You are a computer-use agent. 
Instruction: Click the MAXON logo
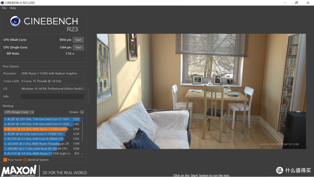[x=19, y=171]
